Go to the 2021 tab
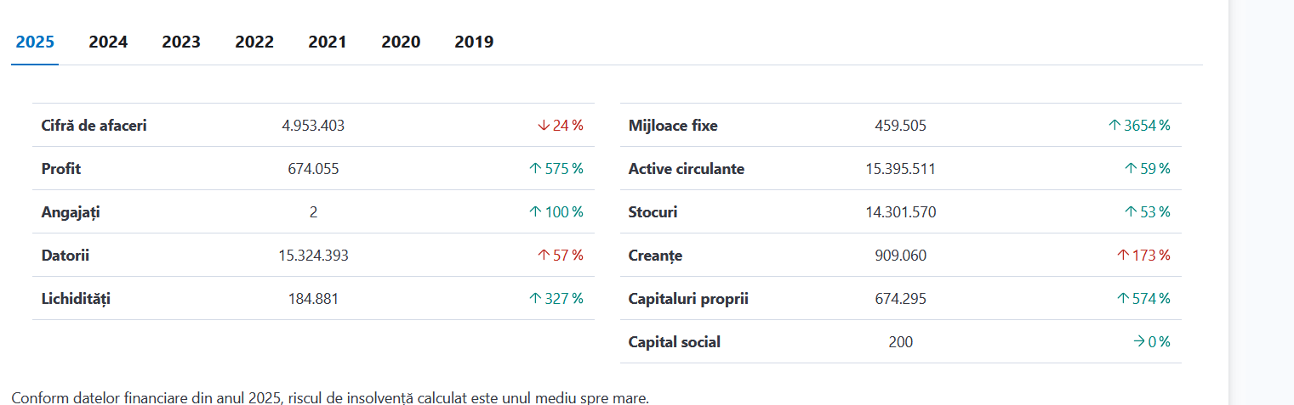Viewport: 1294px width, 405px height. point(328,42)
